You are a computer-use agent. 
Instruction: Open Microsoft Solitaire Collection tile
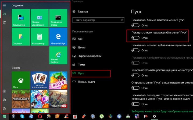point(40,80)
